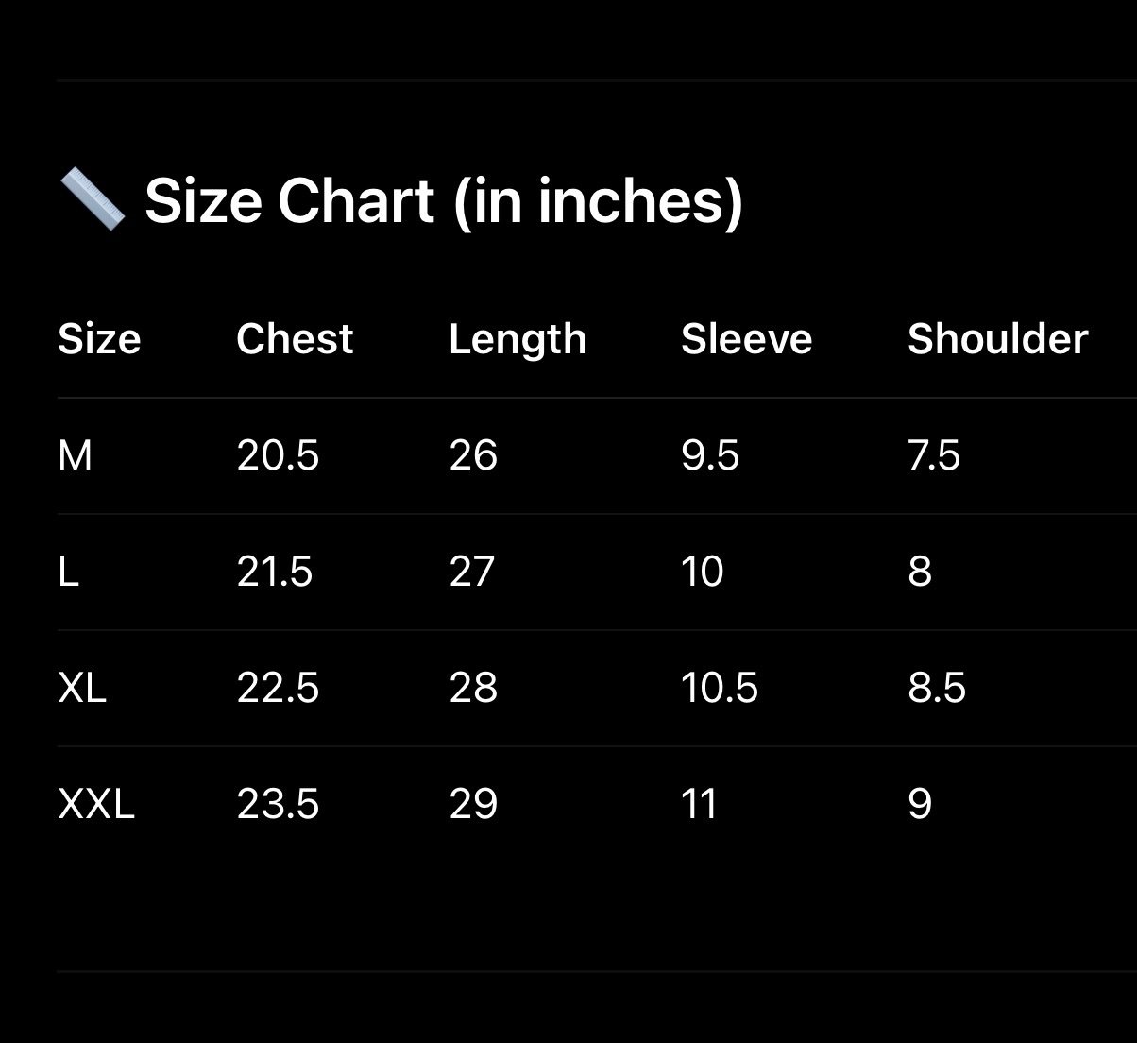1137x1043 pixels.
Task: Select the 9.5 sleeve measurement
Action: point(710,456)
